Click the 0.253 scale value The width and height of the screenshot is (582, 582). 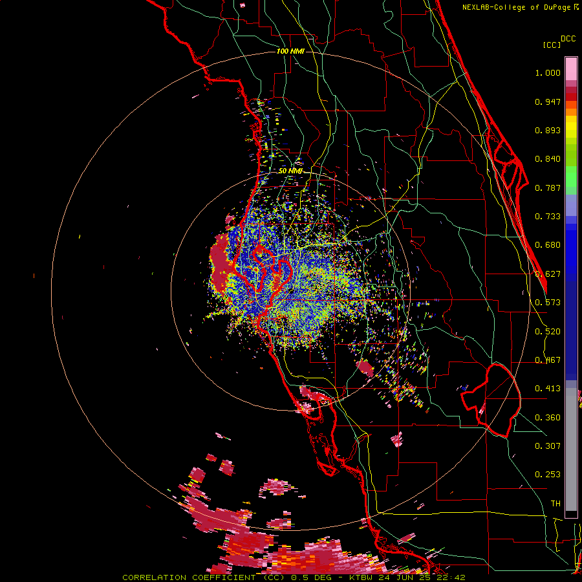tap(548, 475)
